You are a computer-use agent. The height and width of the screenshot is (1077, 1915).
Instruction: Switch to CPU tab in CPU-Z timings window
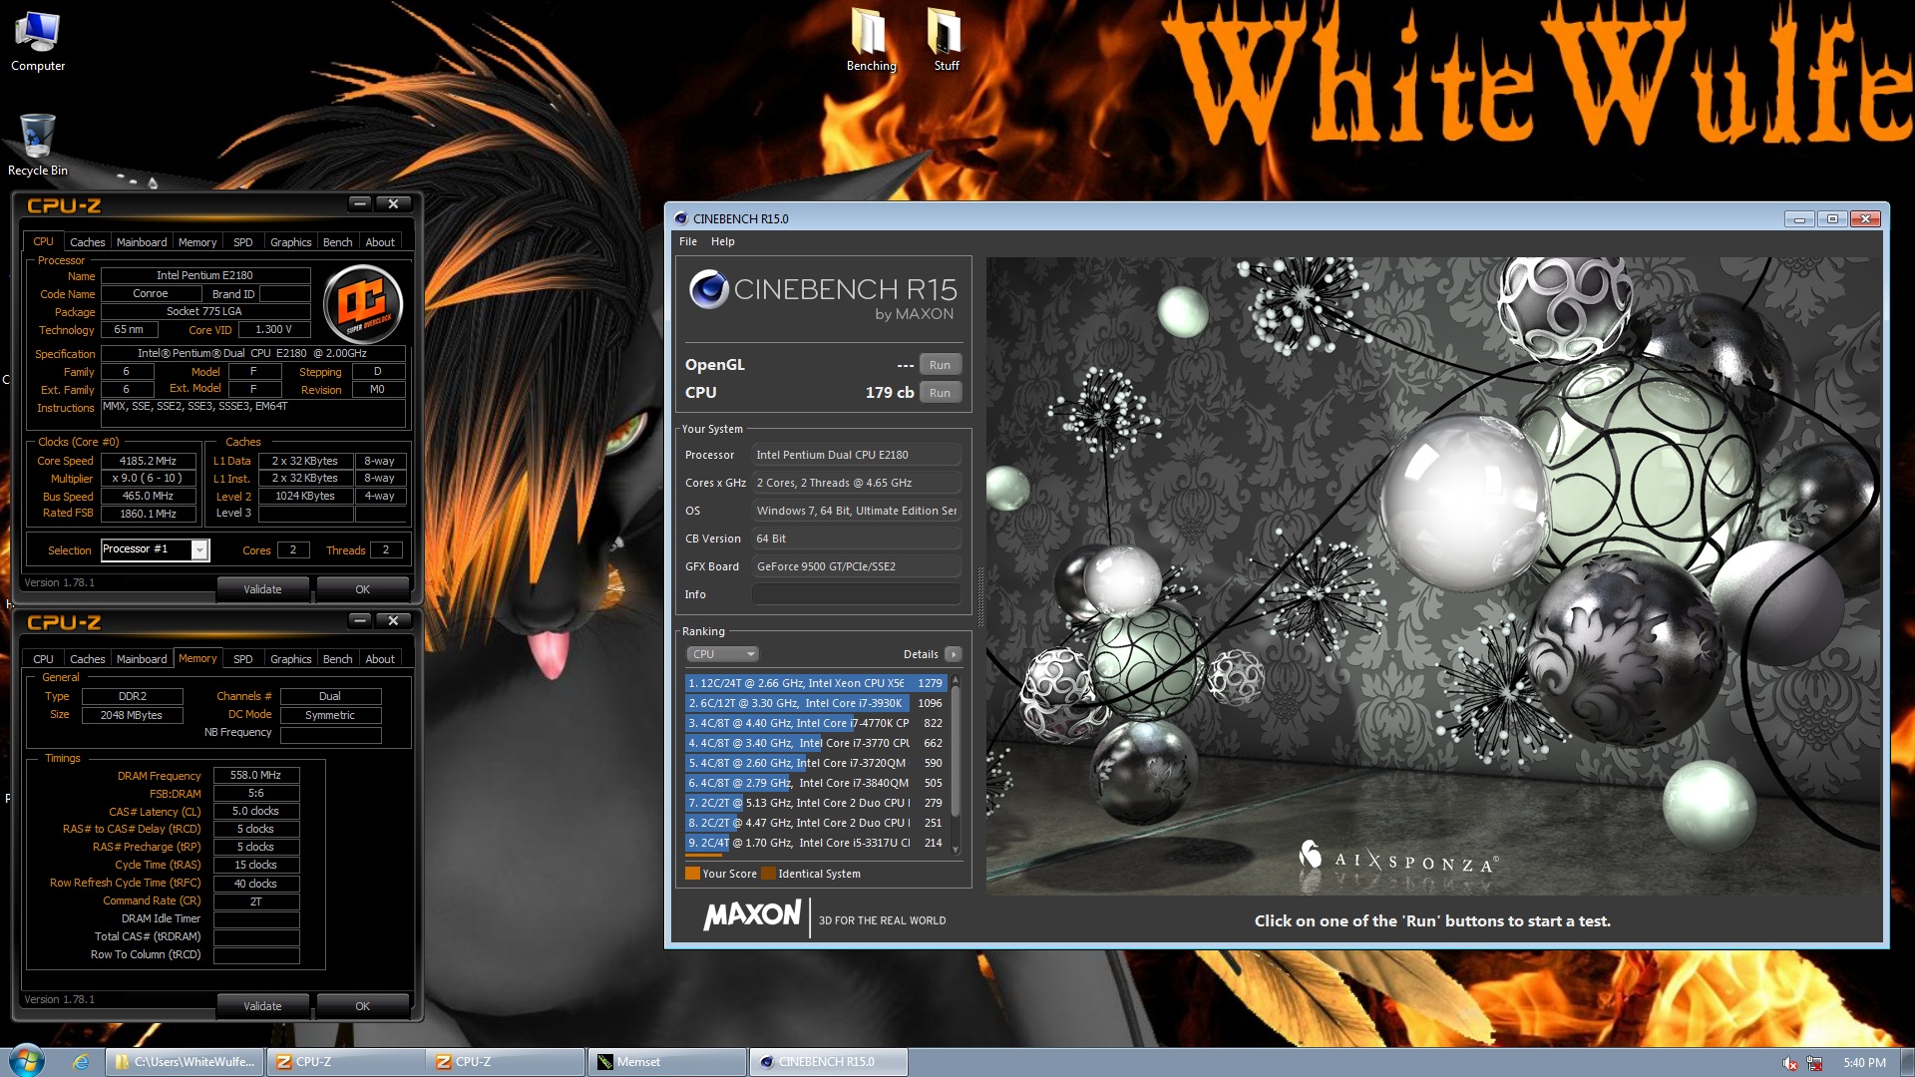click(x=43, y=659)
